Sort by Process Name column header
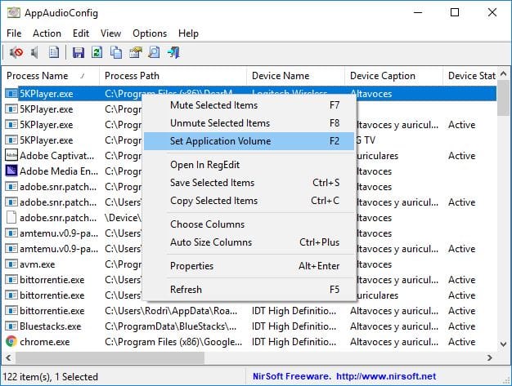The width and height of the screenshot is (512, 386). tap(51, 76)
